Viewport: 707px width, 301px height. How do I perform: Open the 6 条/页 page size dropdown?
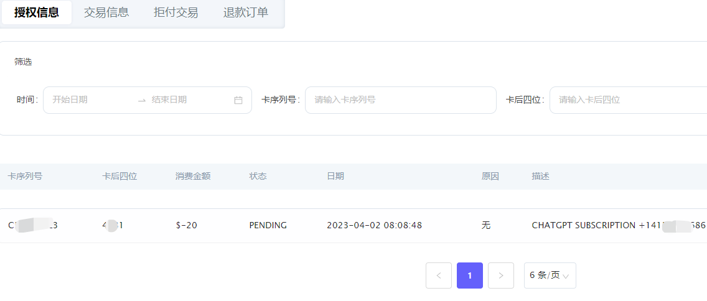pos(550,276)
